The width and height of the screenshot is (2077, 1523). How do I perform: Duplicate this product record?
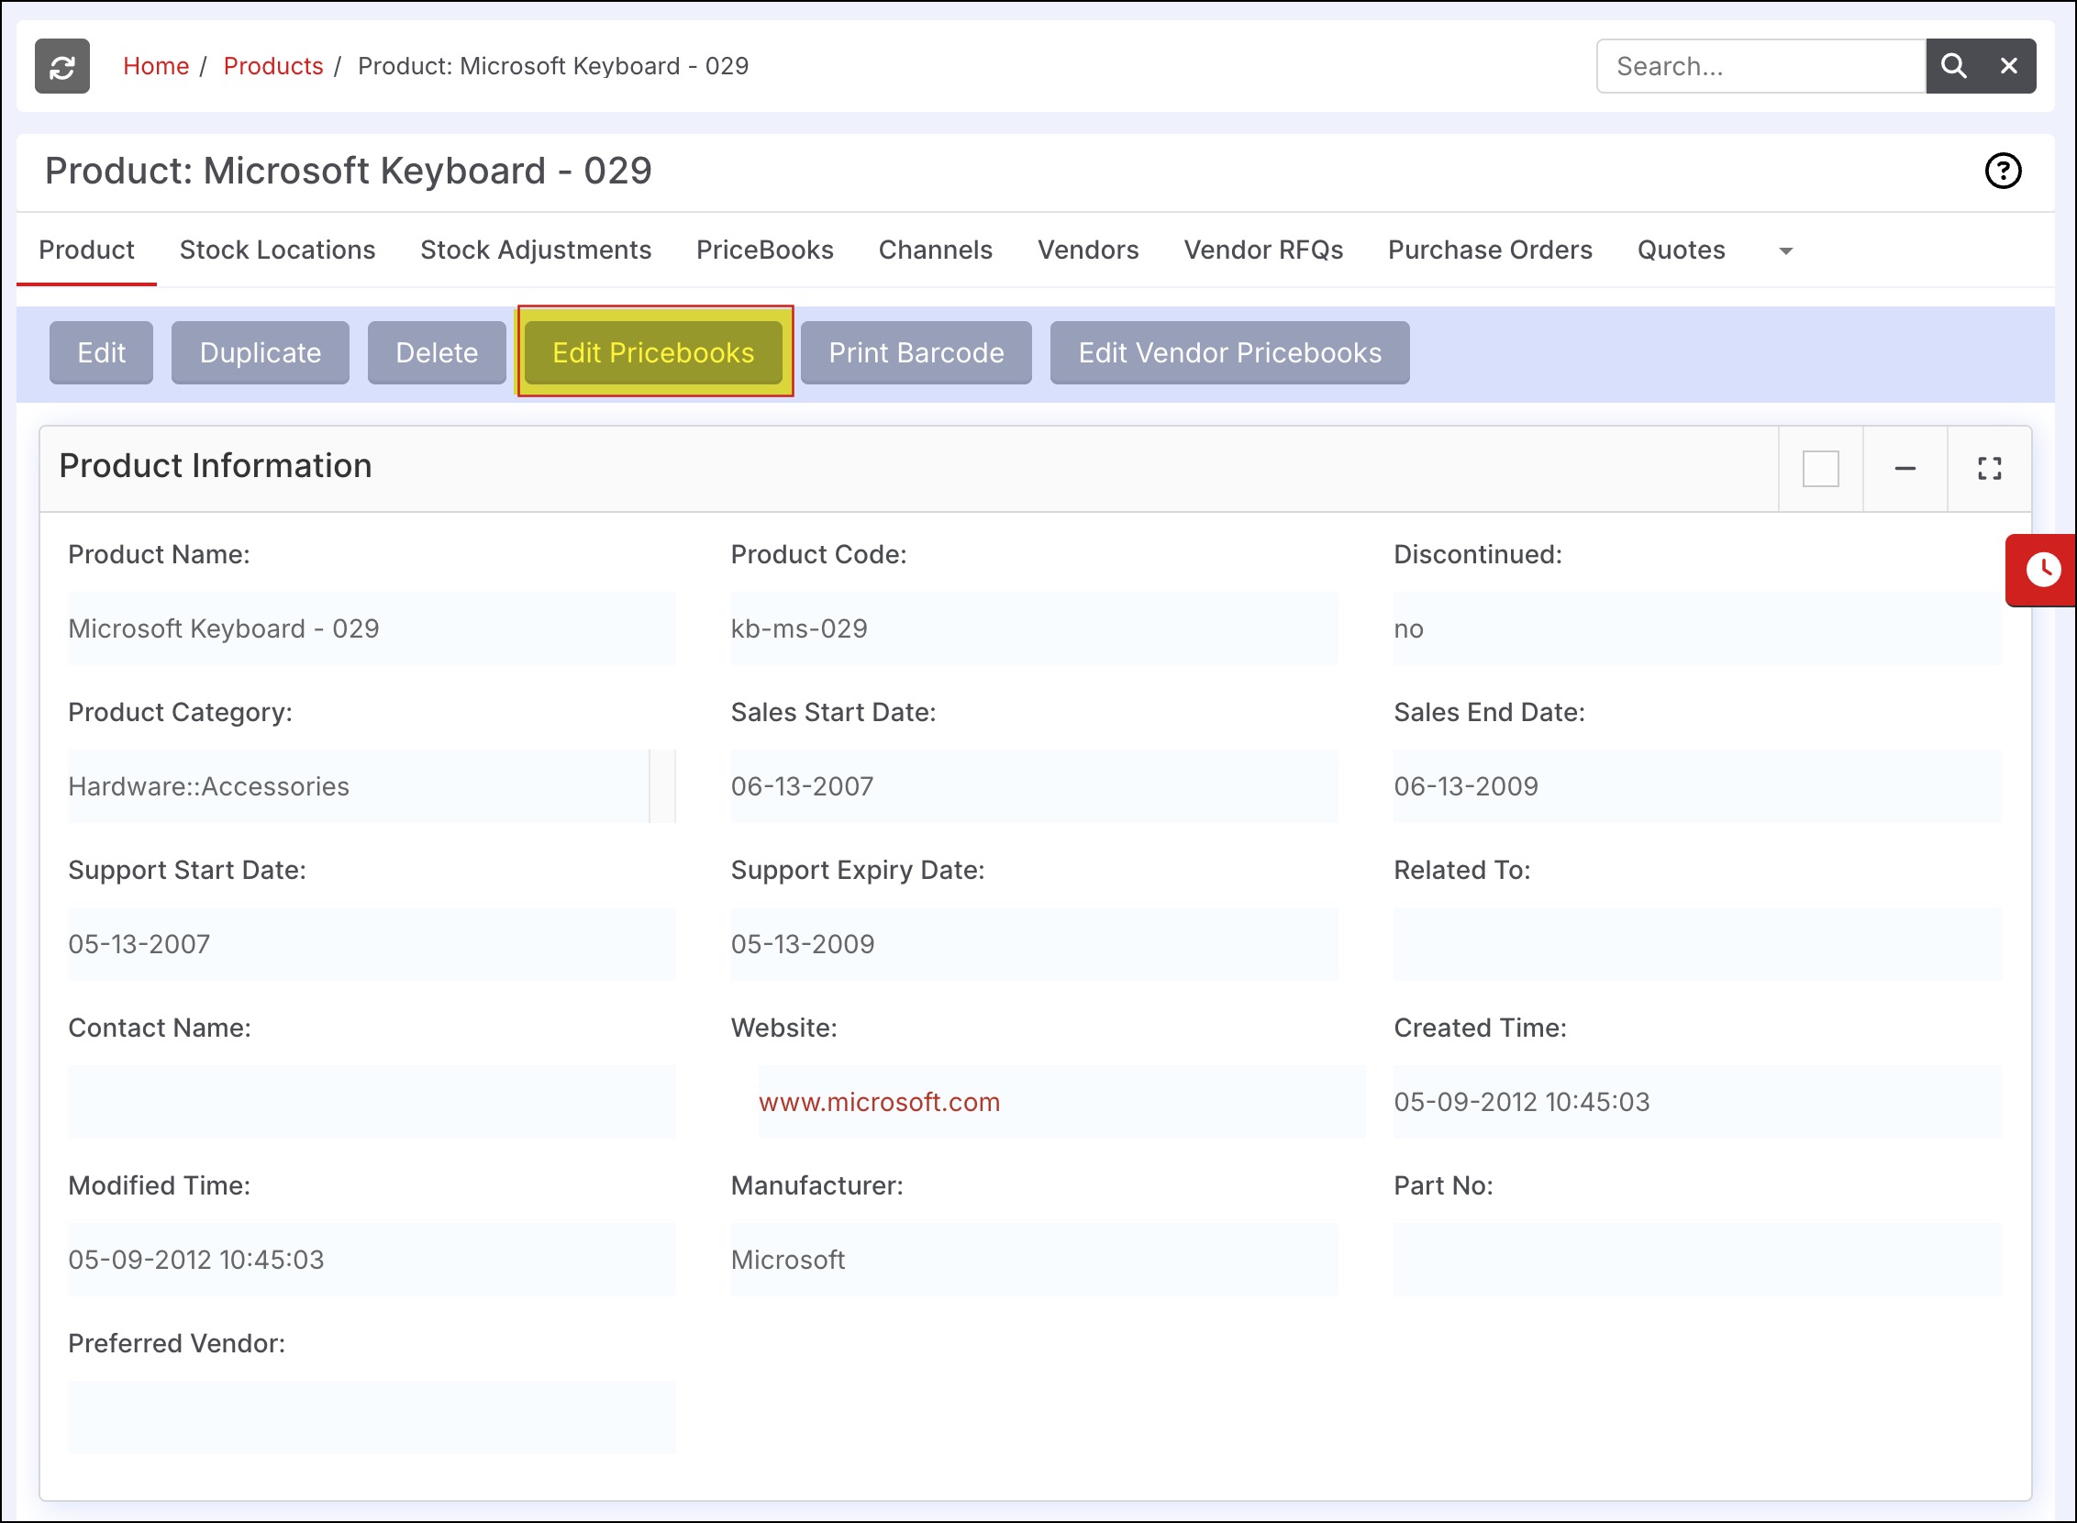pyautogui.click(x=260, y=352)
